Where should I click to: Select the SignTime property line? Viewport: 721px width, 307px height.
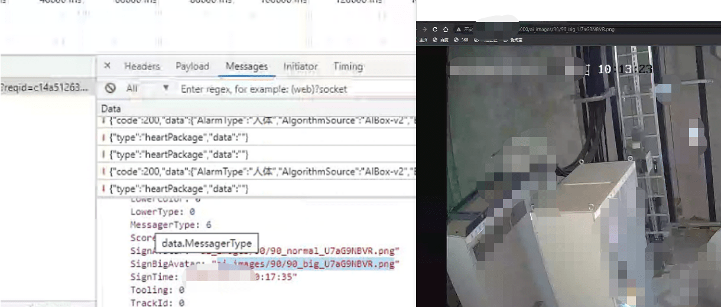click(x=213, y=277)
